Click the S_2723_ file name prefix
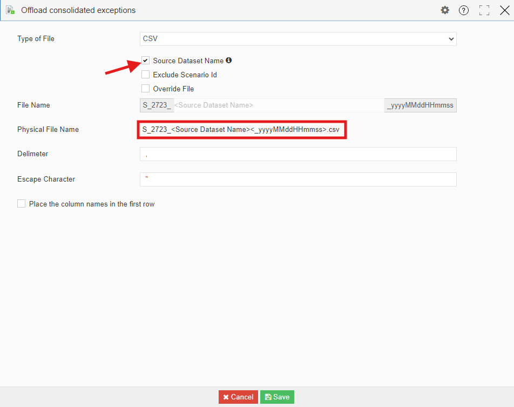Image resolution: width=514 pixels, height=407 pixels. 156,105
